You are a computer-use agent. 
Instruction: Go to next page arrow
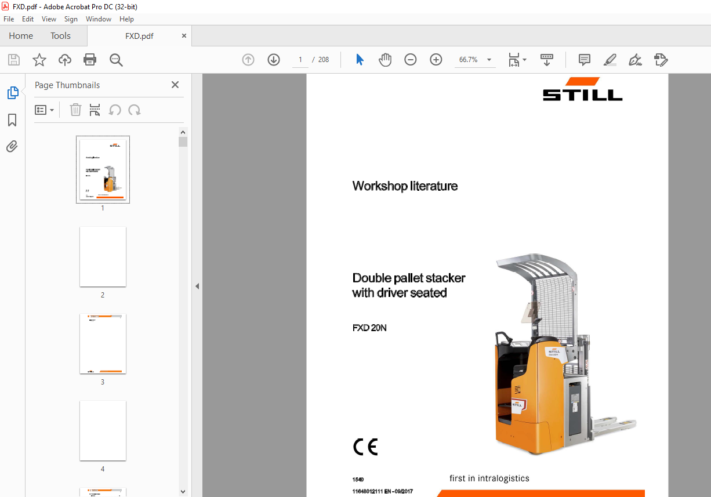(x=274, y=60)
